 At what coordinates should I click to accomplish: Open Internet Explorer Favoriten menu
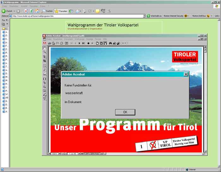pos(34,6)
